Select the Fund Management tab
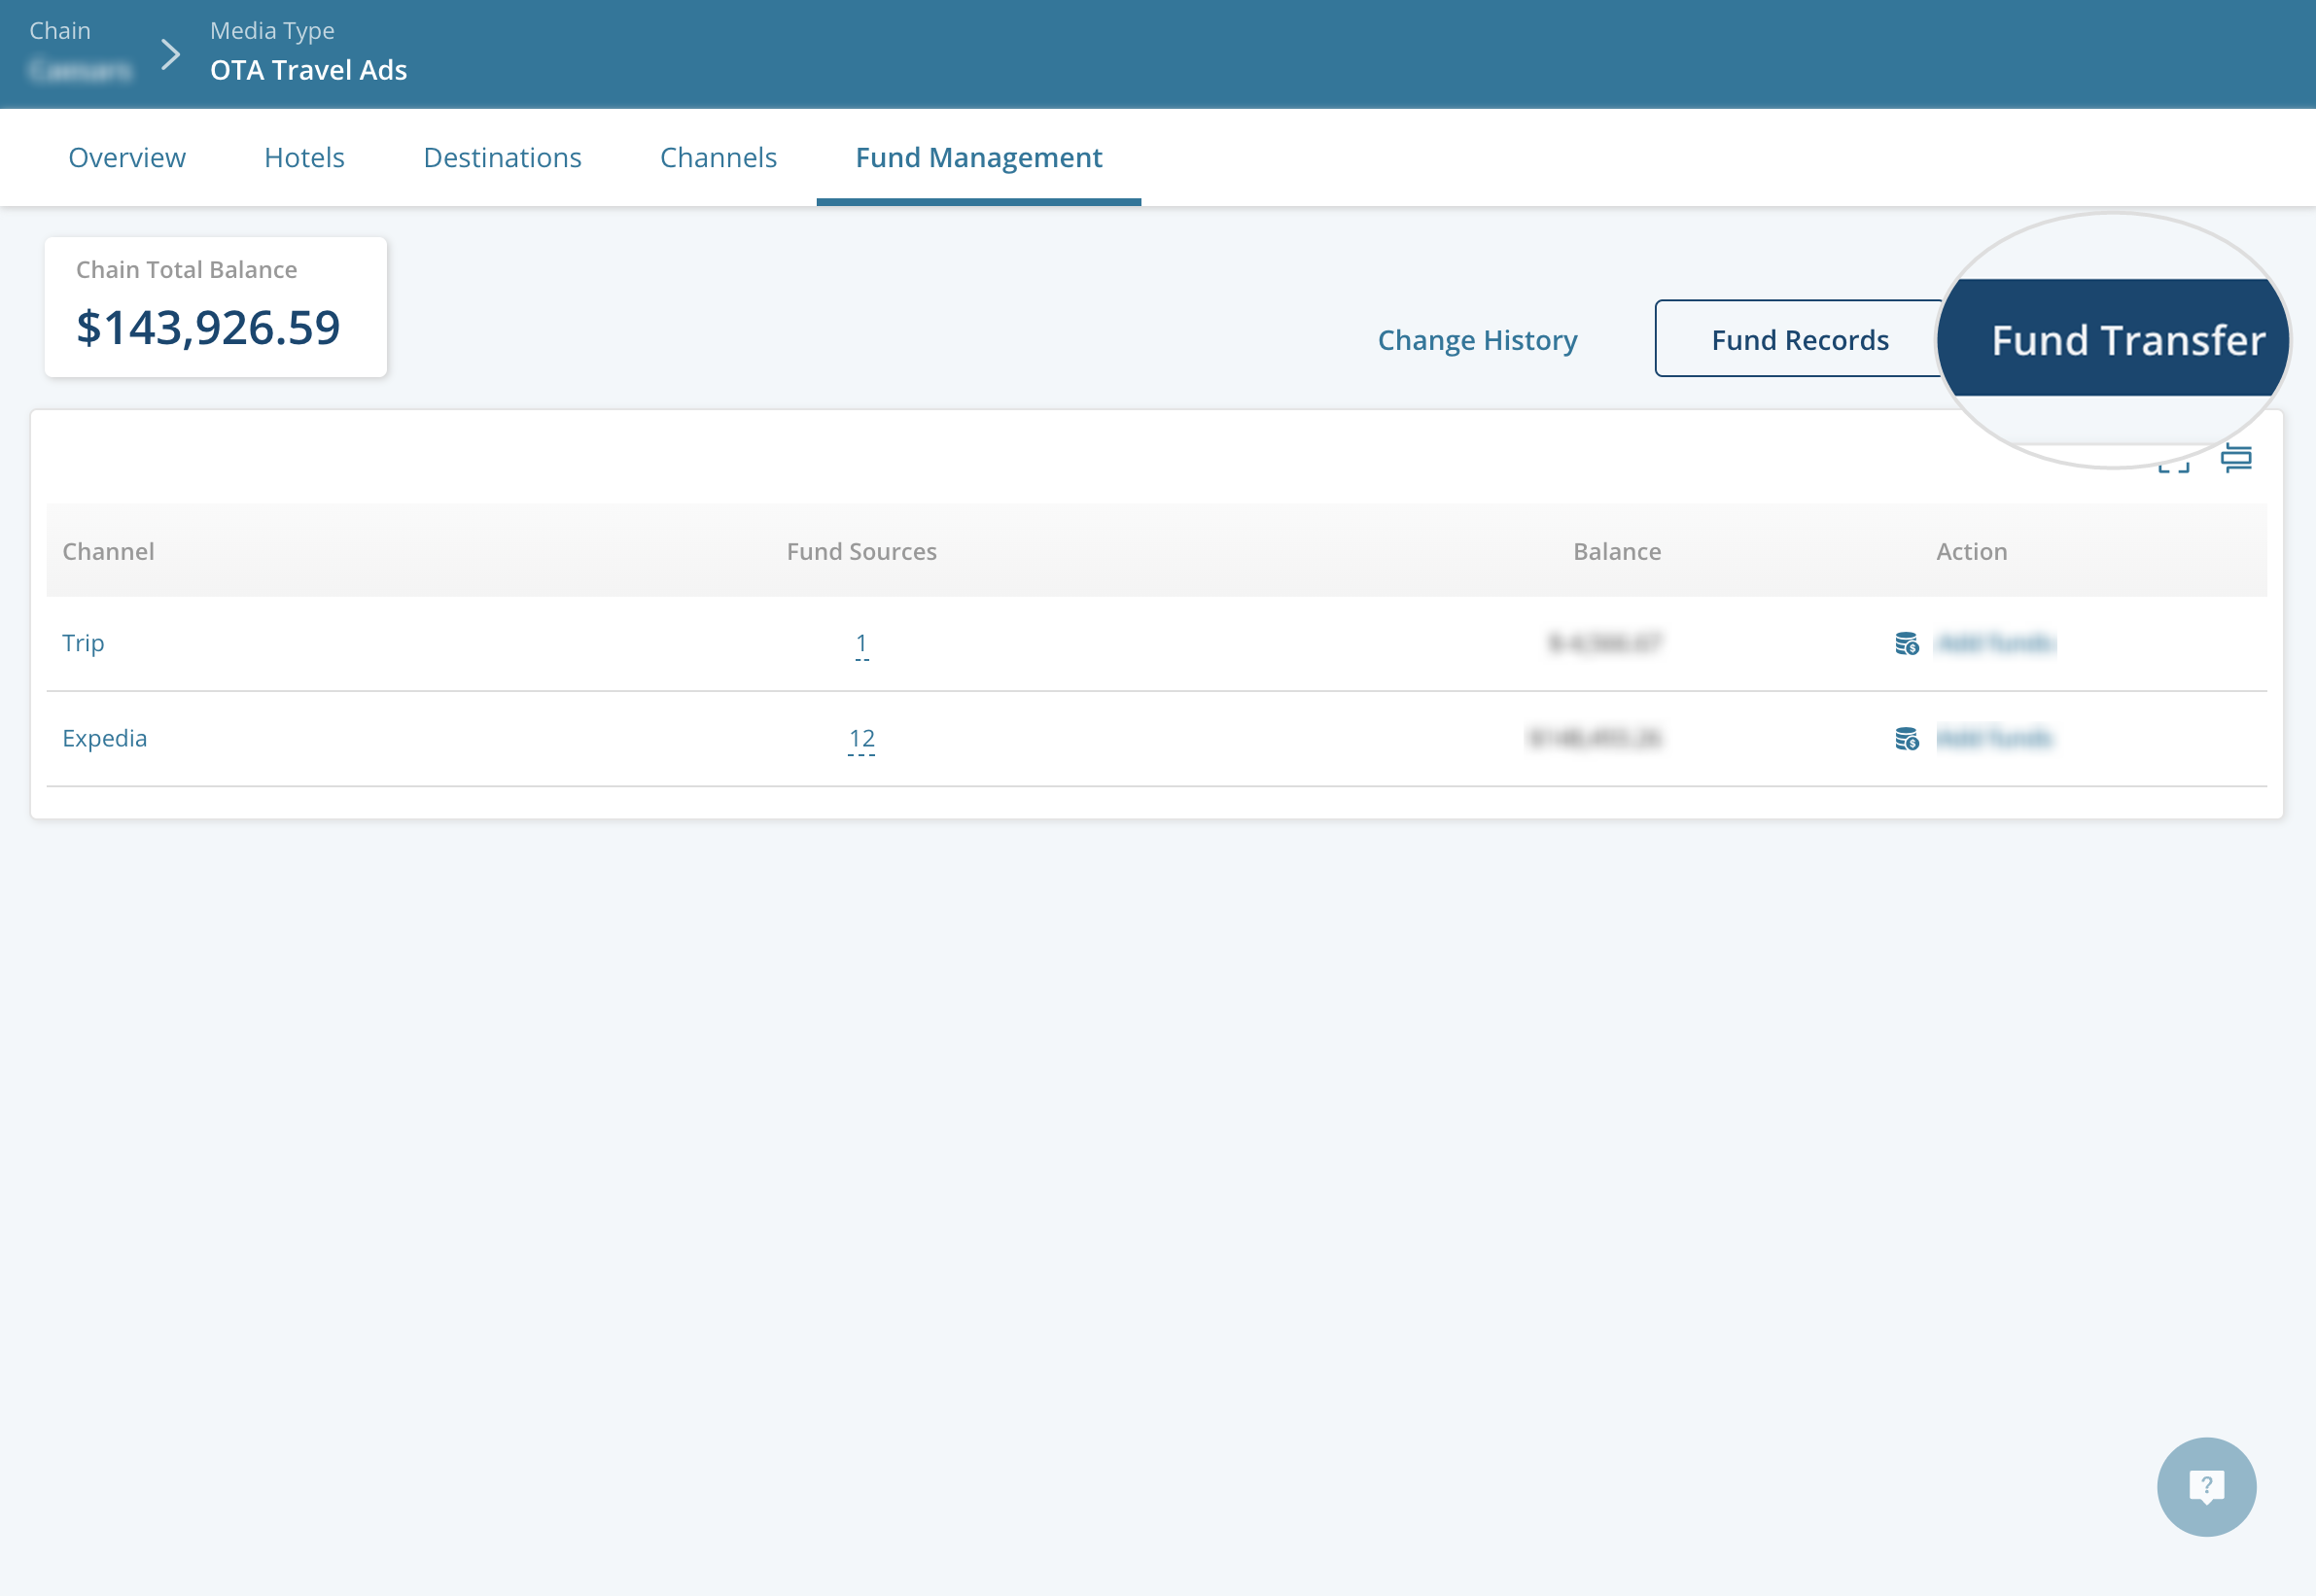The width and height of the screenshot is (2316, 1596). point(978,157)
